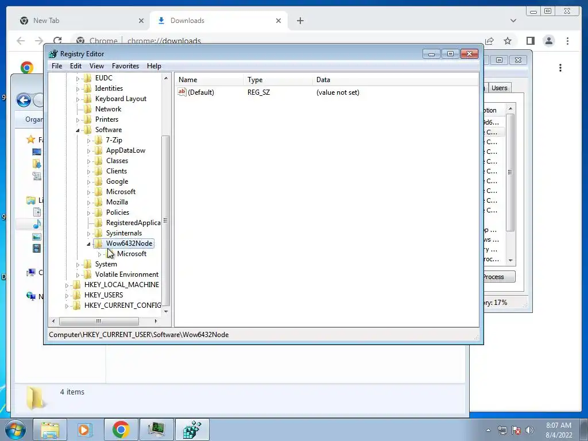Collapse the Wow6432Node key

pos(88,243)
